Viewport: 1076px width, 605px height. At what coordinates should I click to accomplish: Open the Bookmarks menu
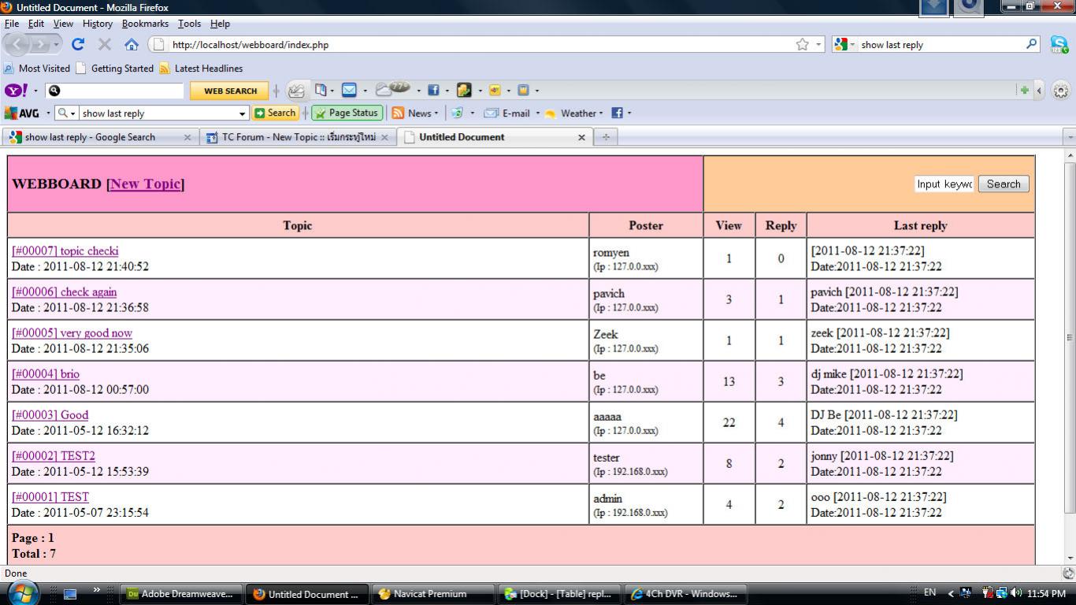click(x=145, y=24)
